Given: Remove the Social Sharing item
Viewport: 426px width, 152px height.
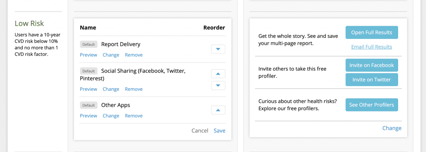Looking at the screenshot, I should tap(134, 89).
